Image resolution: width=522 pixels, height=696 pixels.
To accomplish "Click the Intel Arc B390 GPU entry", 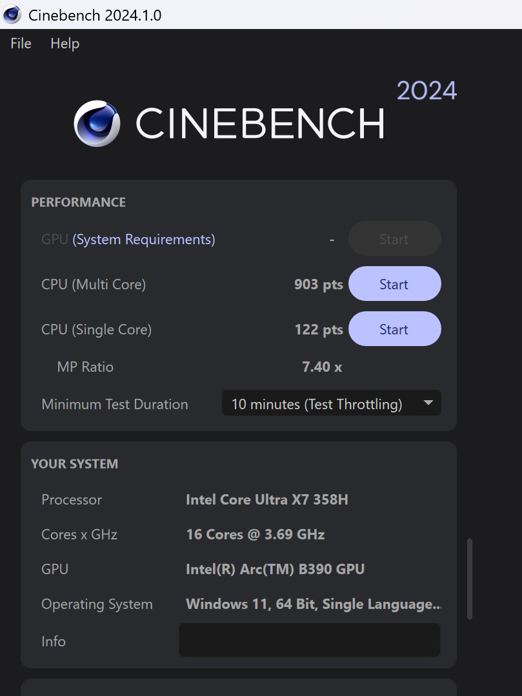I will 275,569.
